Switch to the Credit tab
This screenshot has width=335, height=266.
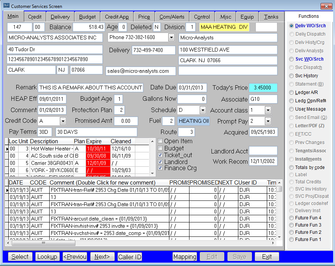[x=35, y=17]
